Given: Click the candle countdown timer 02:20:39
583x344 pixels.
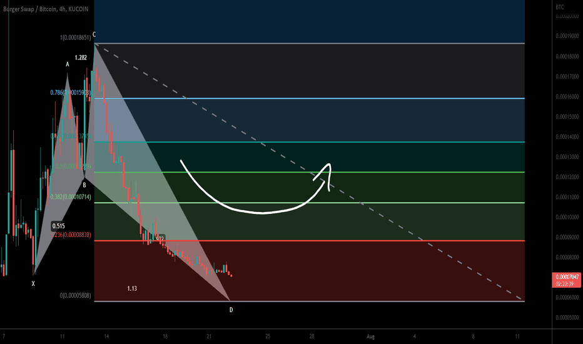Looking at the screenshot, I should point(564,284).
